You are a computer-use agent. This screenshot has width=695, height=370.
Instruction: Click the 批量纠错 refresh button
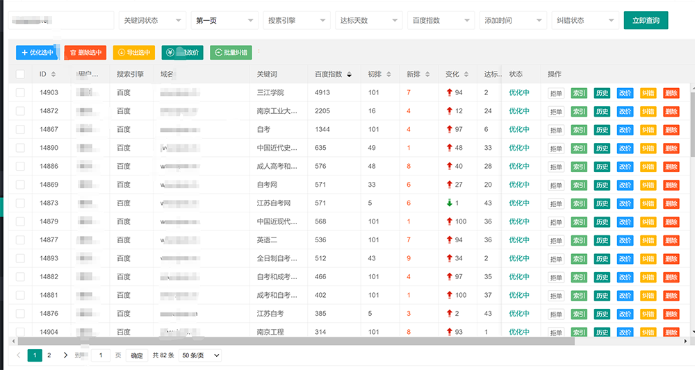(x=231, y=52)
